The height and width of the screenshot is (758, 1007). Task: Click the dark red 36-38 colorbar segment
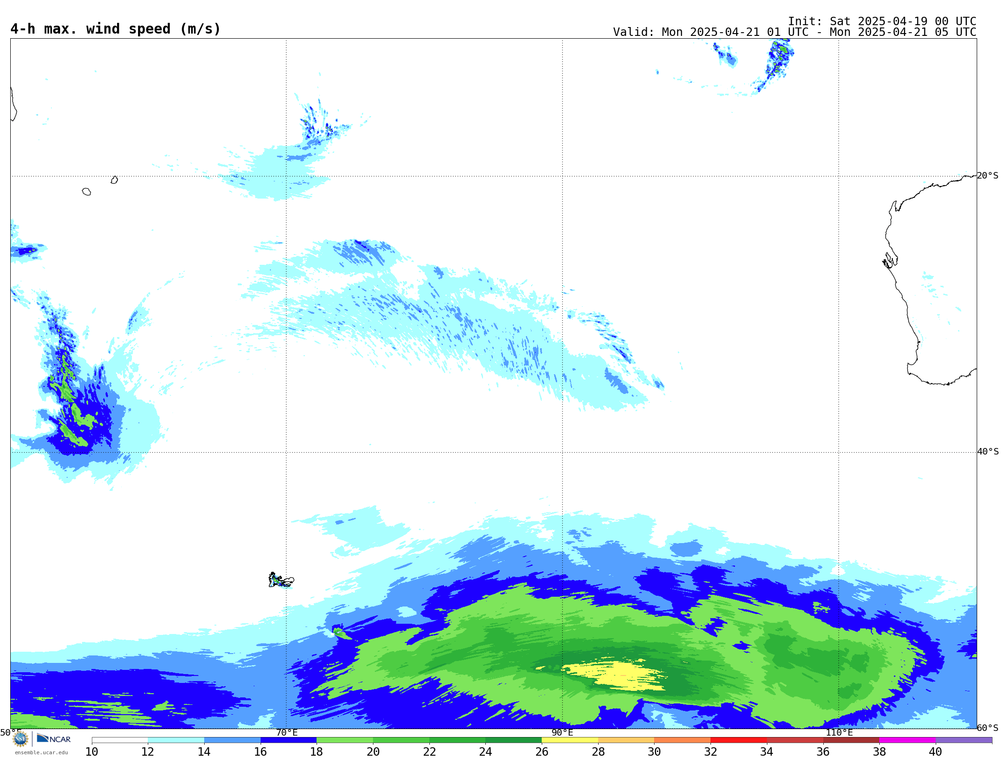click(x=851, y=740)
